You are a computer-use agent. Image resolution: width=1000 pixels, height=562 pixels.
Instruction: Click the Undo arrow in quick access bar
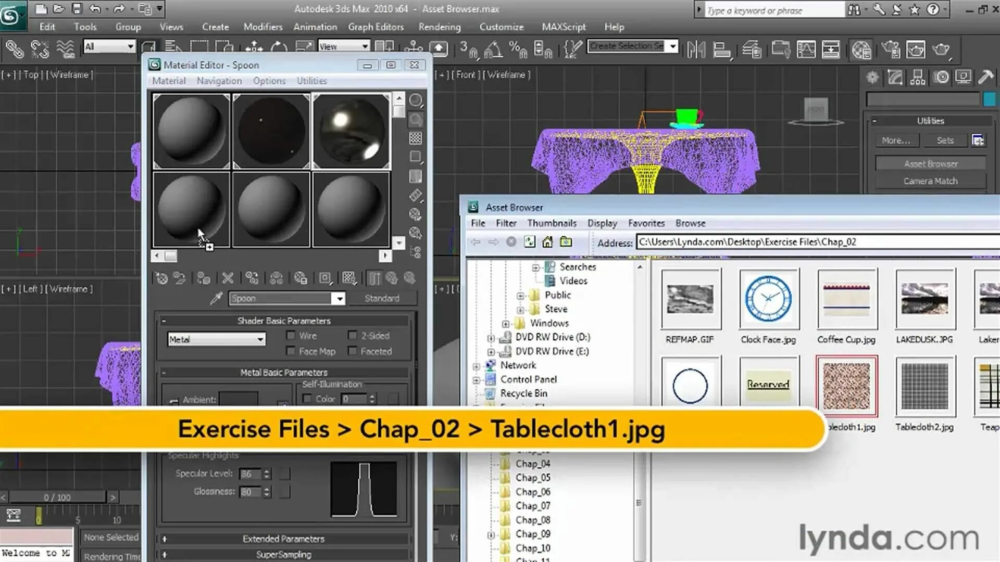(x=95, y=8)
